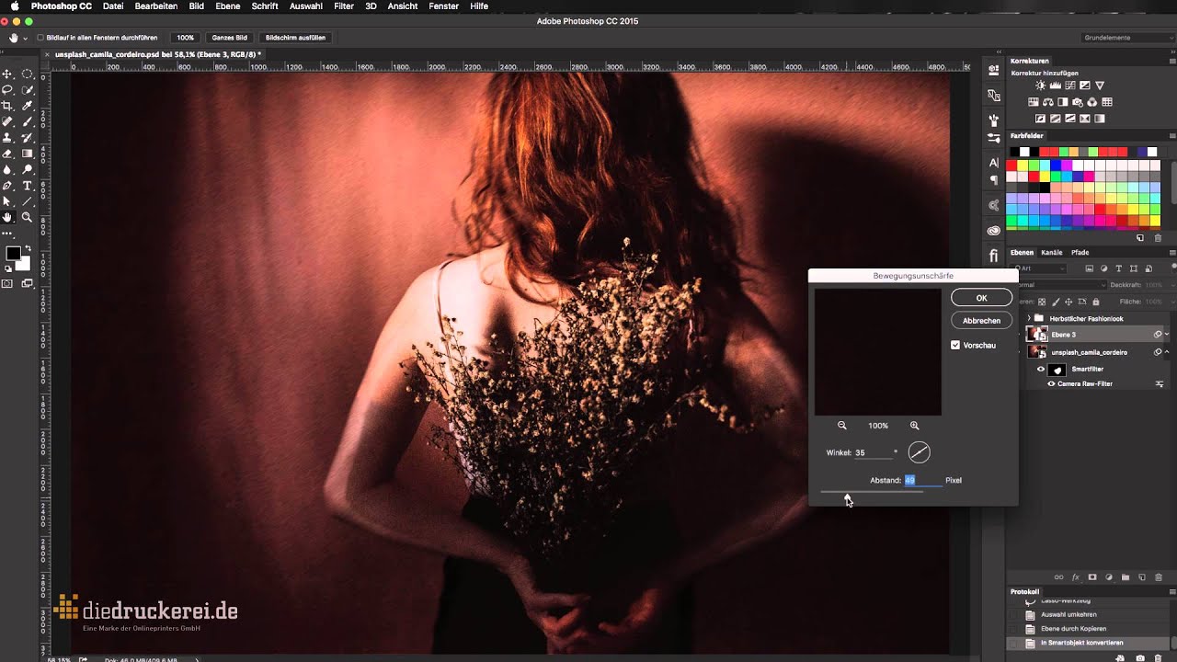Toggle 'Bildlauf in allen Fenstern durchführen' checkbox

point(40,38)
